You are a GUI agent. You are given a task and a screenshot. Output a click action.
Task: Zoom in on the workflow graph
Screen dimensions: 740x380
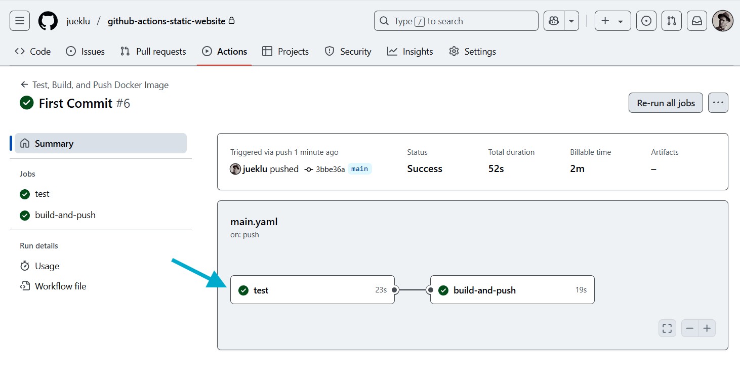click(707, 328)
